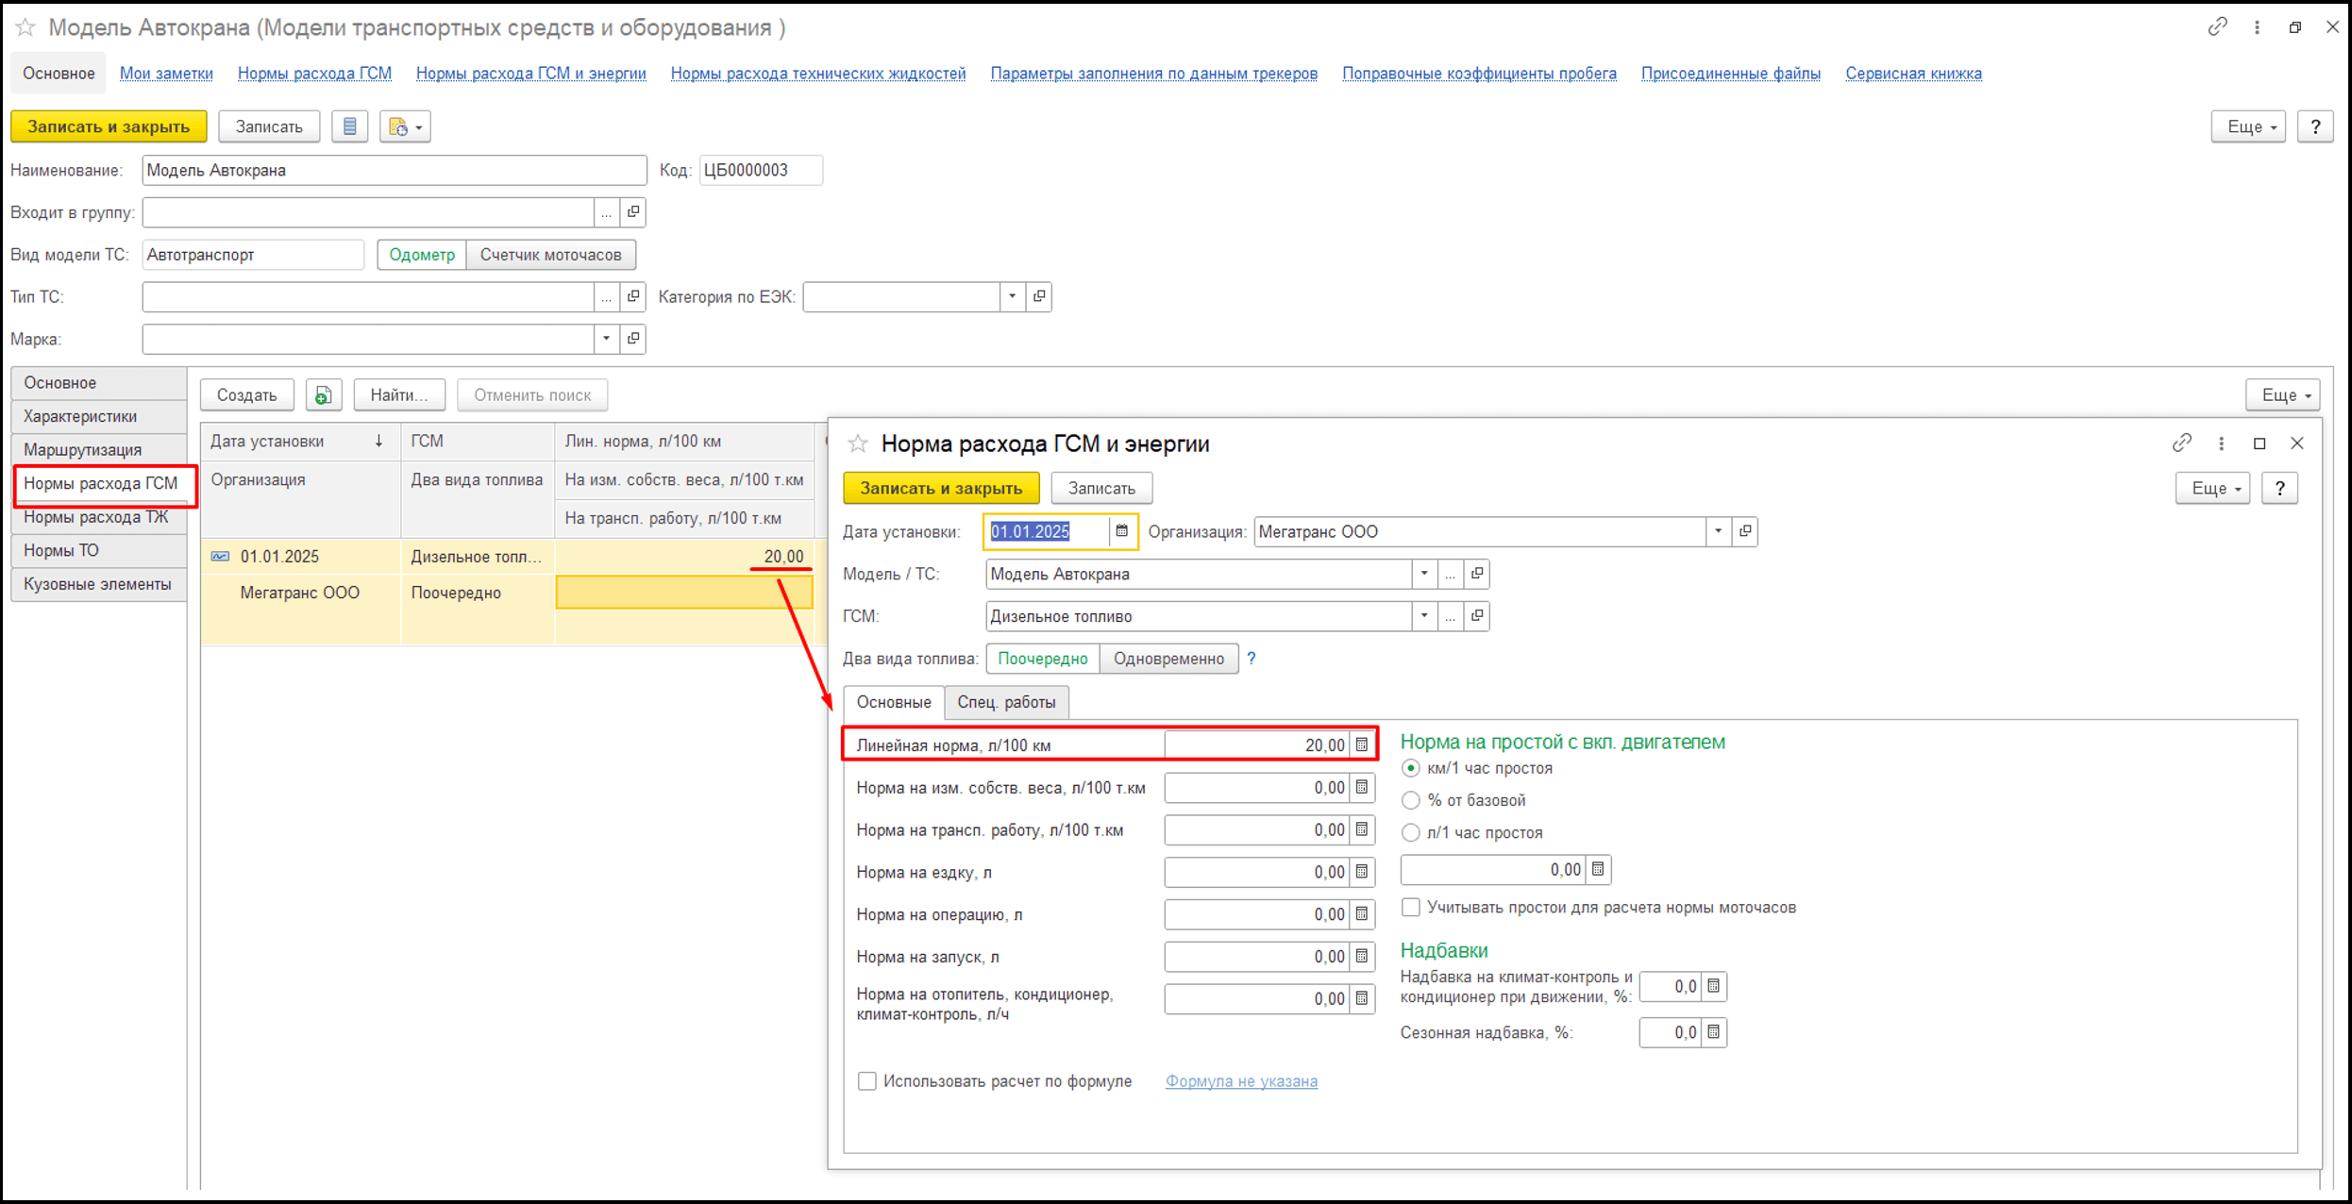Viewport: 2352px width, 1204px height.
Task: Click calculator icon of Сезонная надбавка field
Action: click(x=1714, y=1032)
